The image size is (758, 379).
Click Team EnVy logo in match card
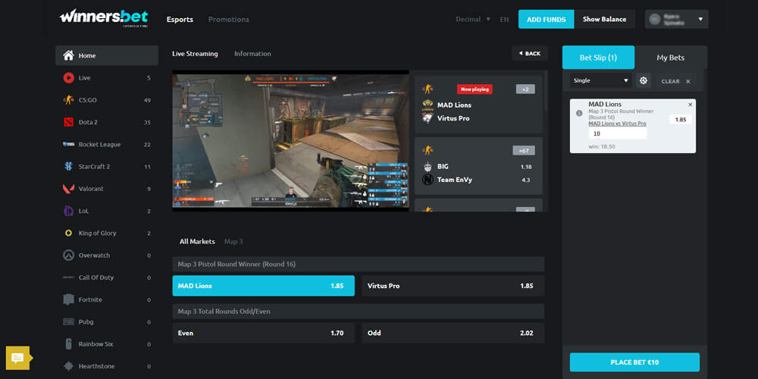tap(428, 180)
